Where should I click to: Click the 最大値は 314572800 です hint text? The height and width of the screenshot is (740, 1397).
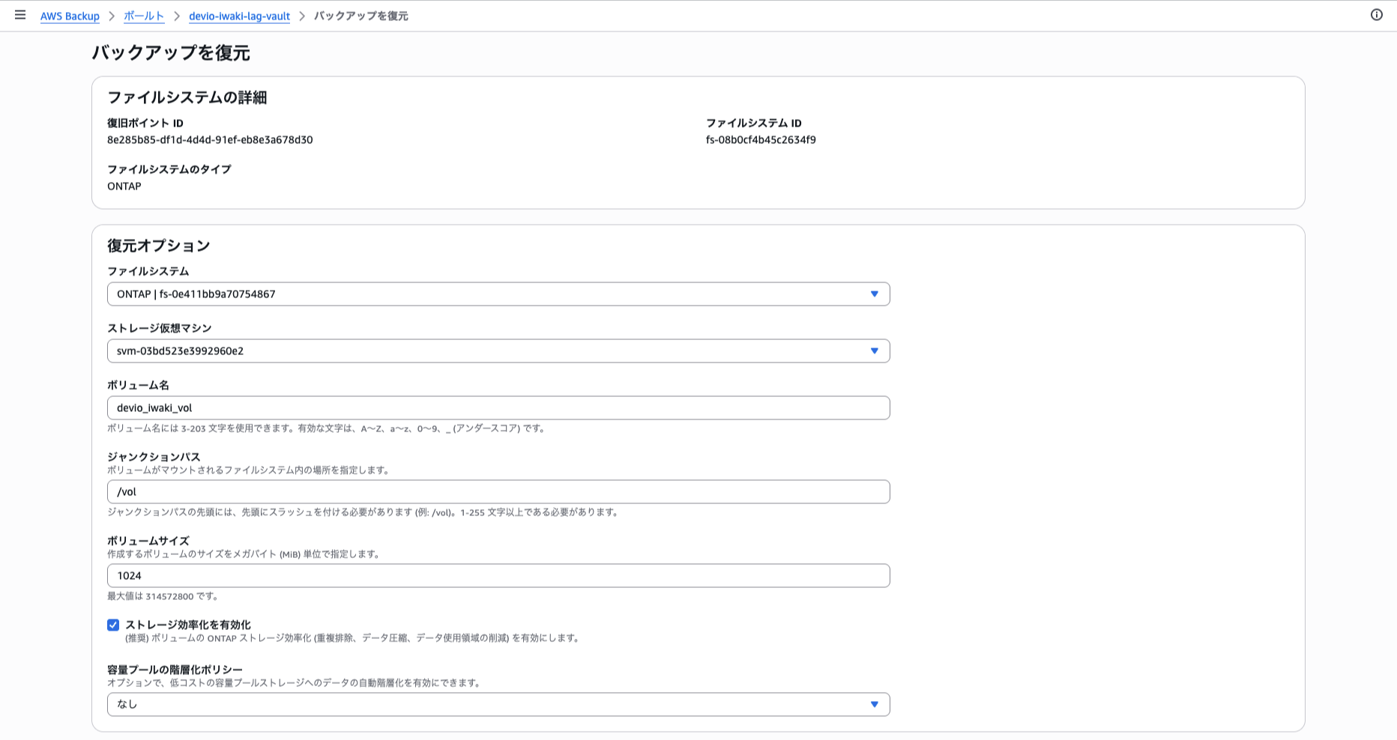click(163, 596)
